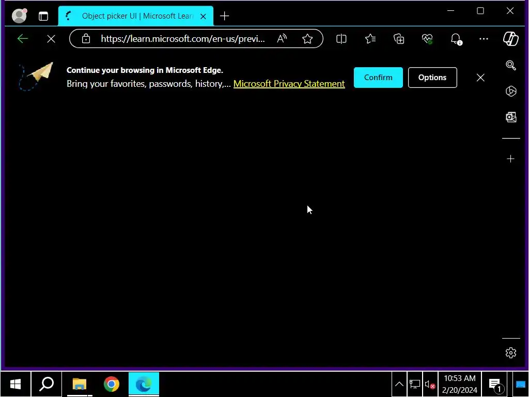Show hidden tray icons
This screenshot has width=529, height=397.
399,384
